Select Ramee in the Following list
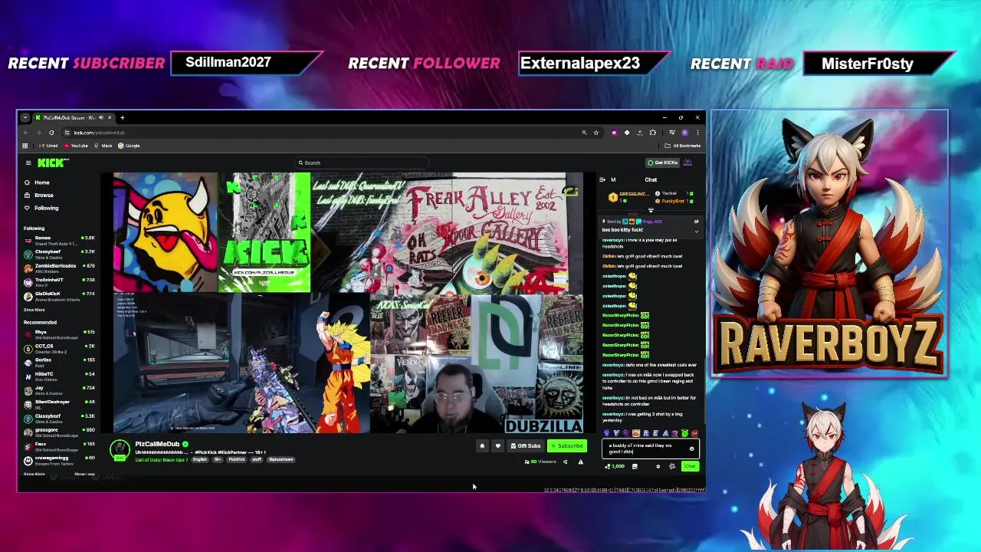This screenshot has width=981, height=552. 60,241
